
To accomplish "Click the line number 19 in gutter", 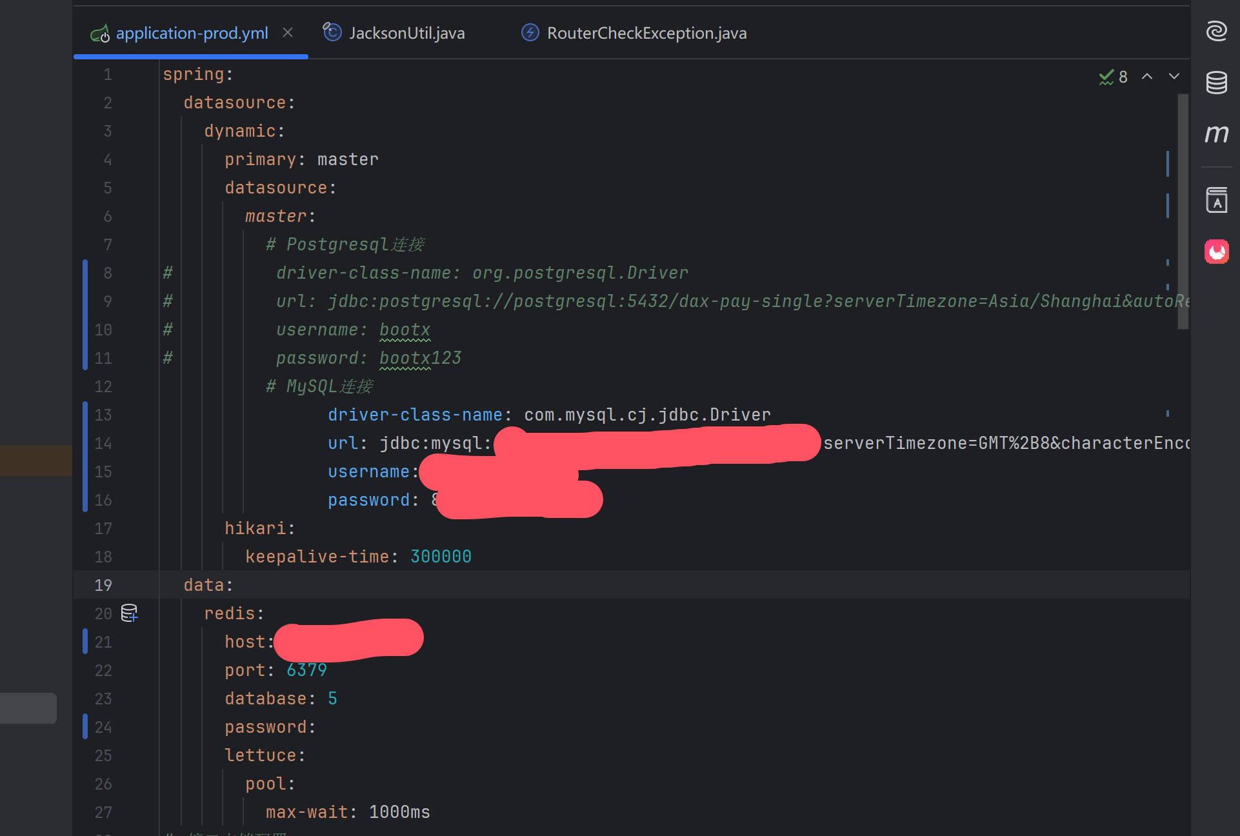I will point(103,585).
